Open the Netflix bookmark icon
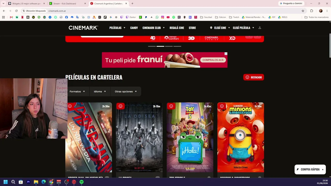This screenshot has height=186, width=331. (22, 17)
